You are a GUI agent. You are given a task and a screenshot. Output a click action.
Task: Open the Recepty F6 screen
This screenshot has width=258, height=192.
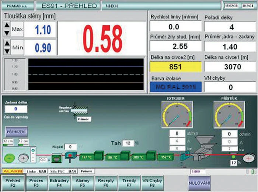pyautogui.click(x=106, y=183)
